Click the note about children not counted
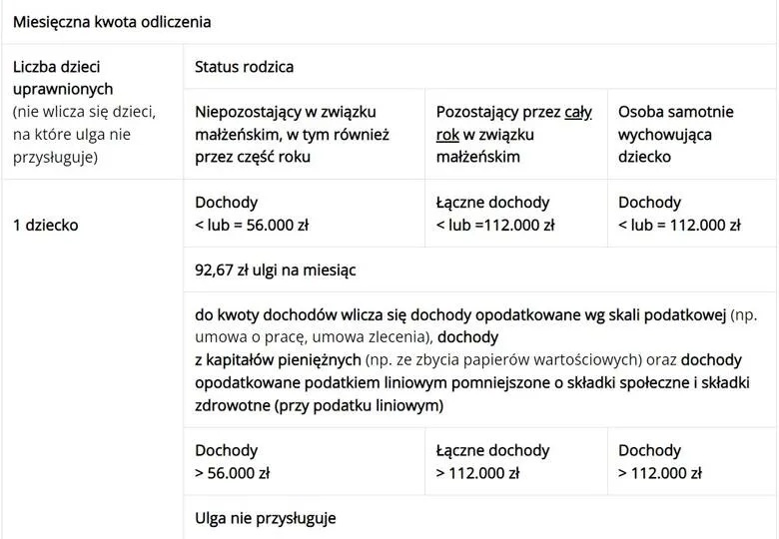 point(84,134)
